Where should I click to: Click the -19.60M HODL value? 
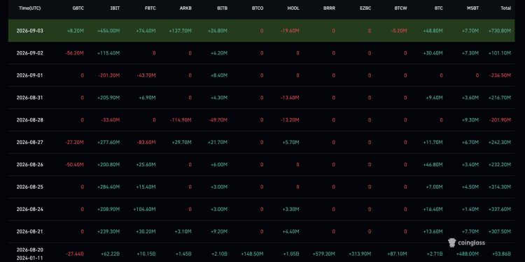click(x=290, y=31)
